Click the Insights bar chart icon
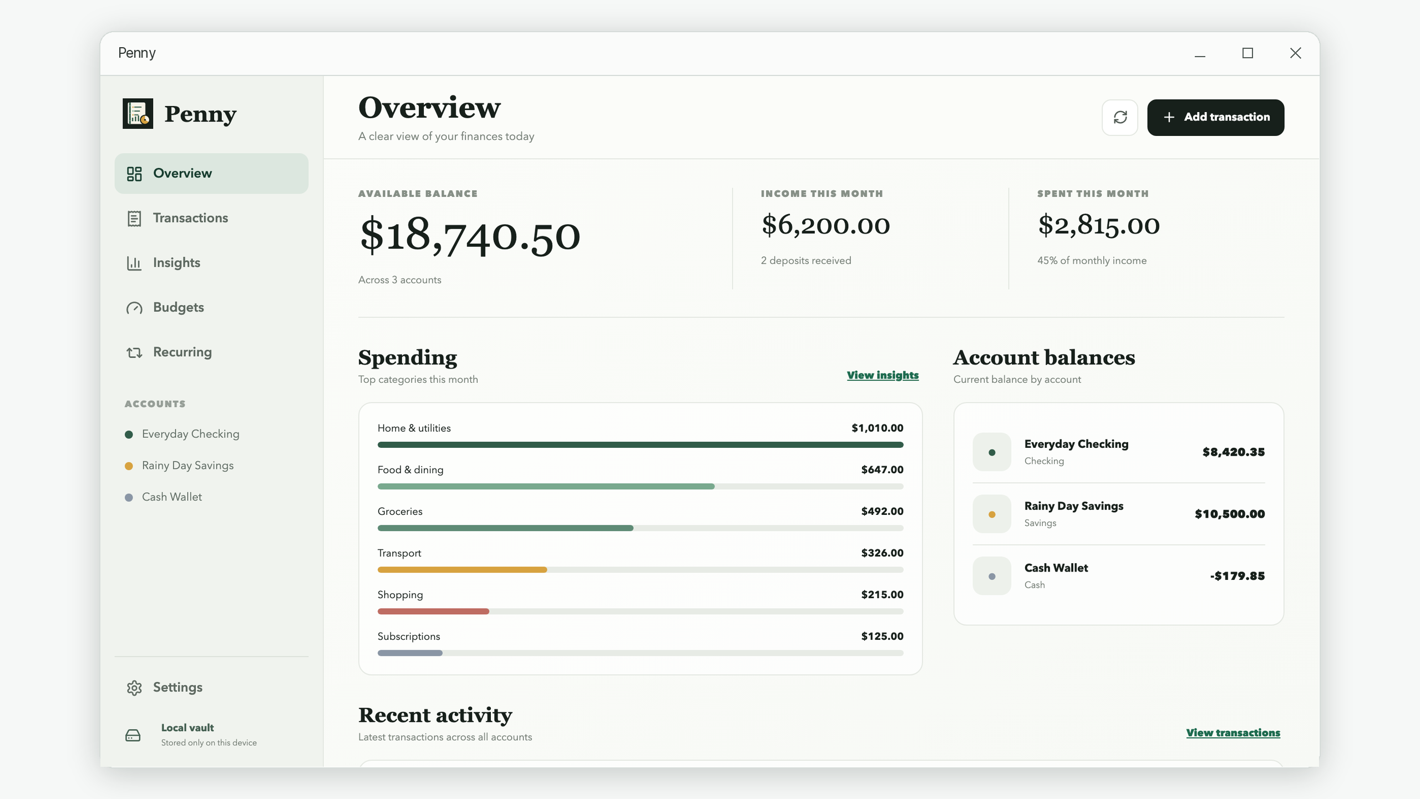Viewport: 1420px width, 799px height. [134, 263]
